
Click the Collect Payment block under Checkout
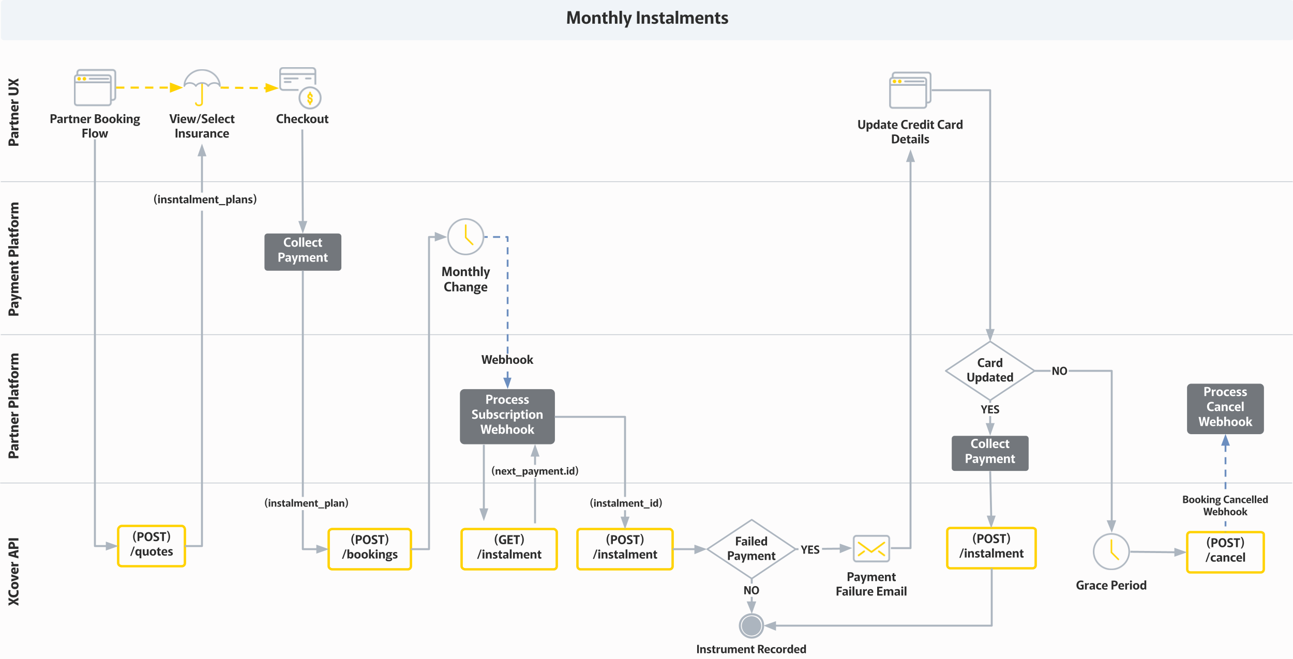(x=303, y=251)
